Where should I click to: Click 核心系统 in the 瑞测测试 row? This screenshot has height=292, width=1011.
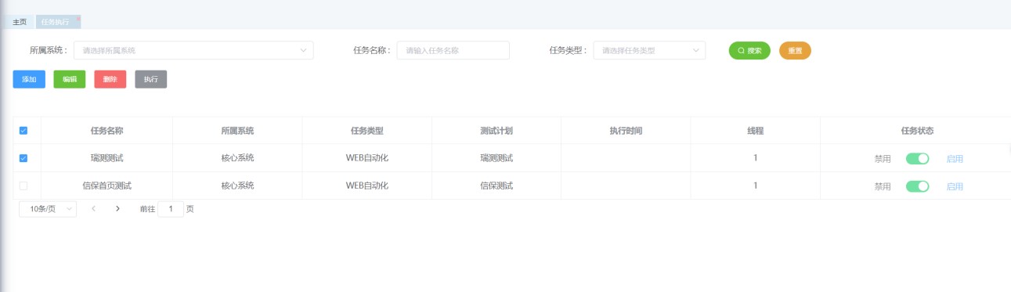238,158
